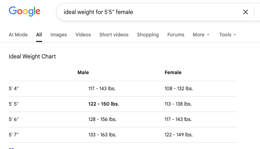Click the Female column header

[x=173, y=72]
